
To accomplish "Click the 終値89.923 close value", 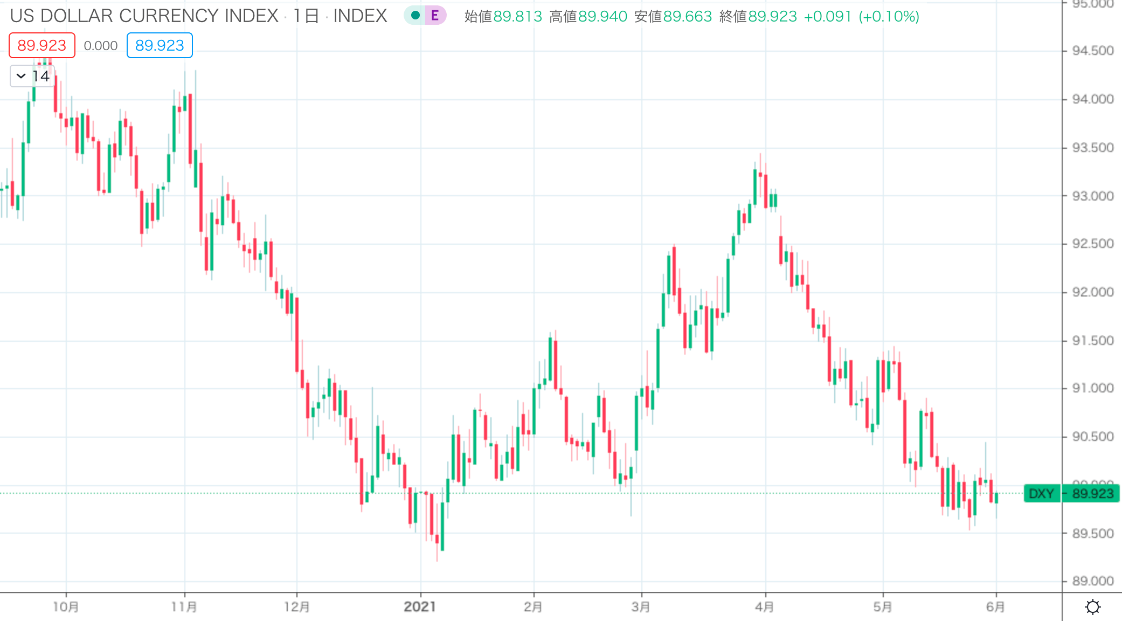I will tap(758, 17).
